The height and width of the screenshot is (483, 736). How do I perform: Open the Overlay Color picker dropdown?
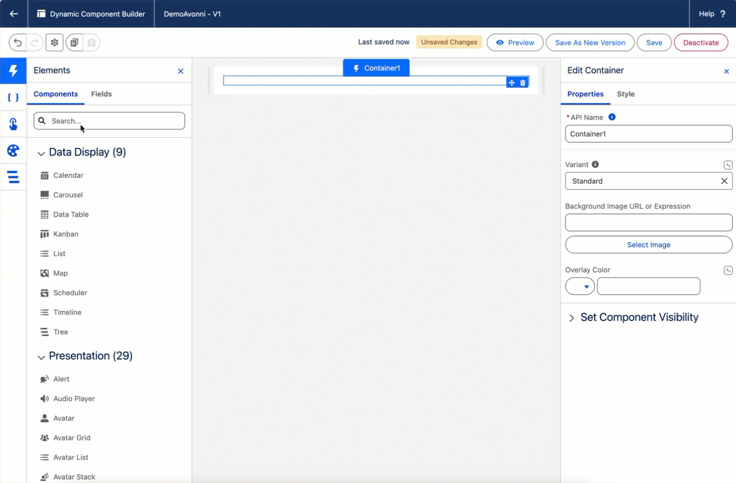pos(580,286)
